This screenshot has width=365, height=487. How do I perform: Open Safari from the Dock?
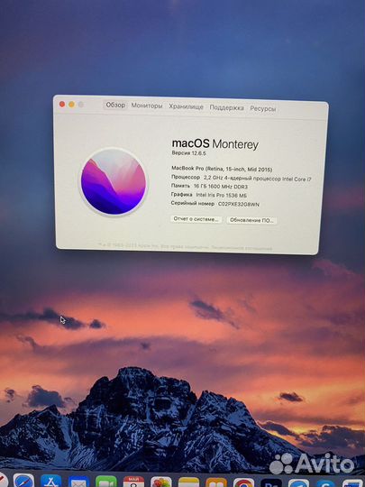coord(23,481)
